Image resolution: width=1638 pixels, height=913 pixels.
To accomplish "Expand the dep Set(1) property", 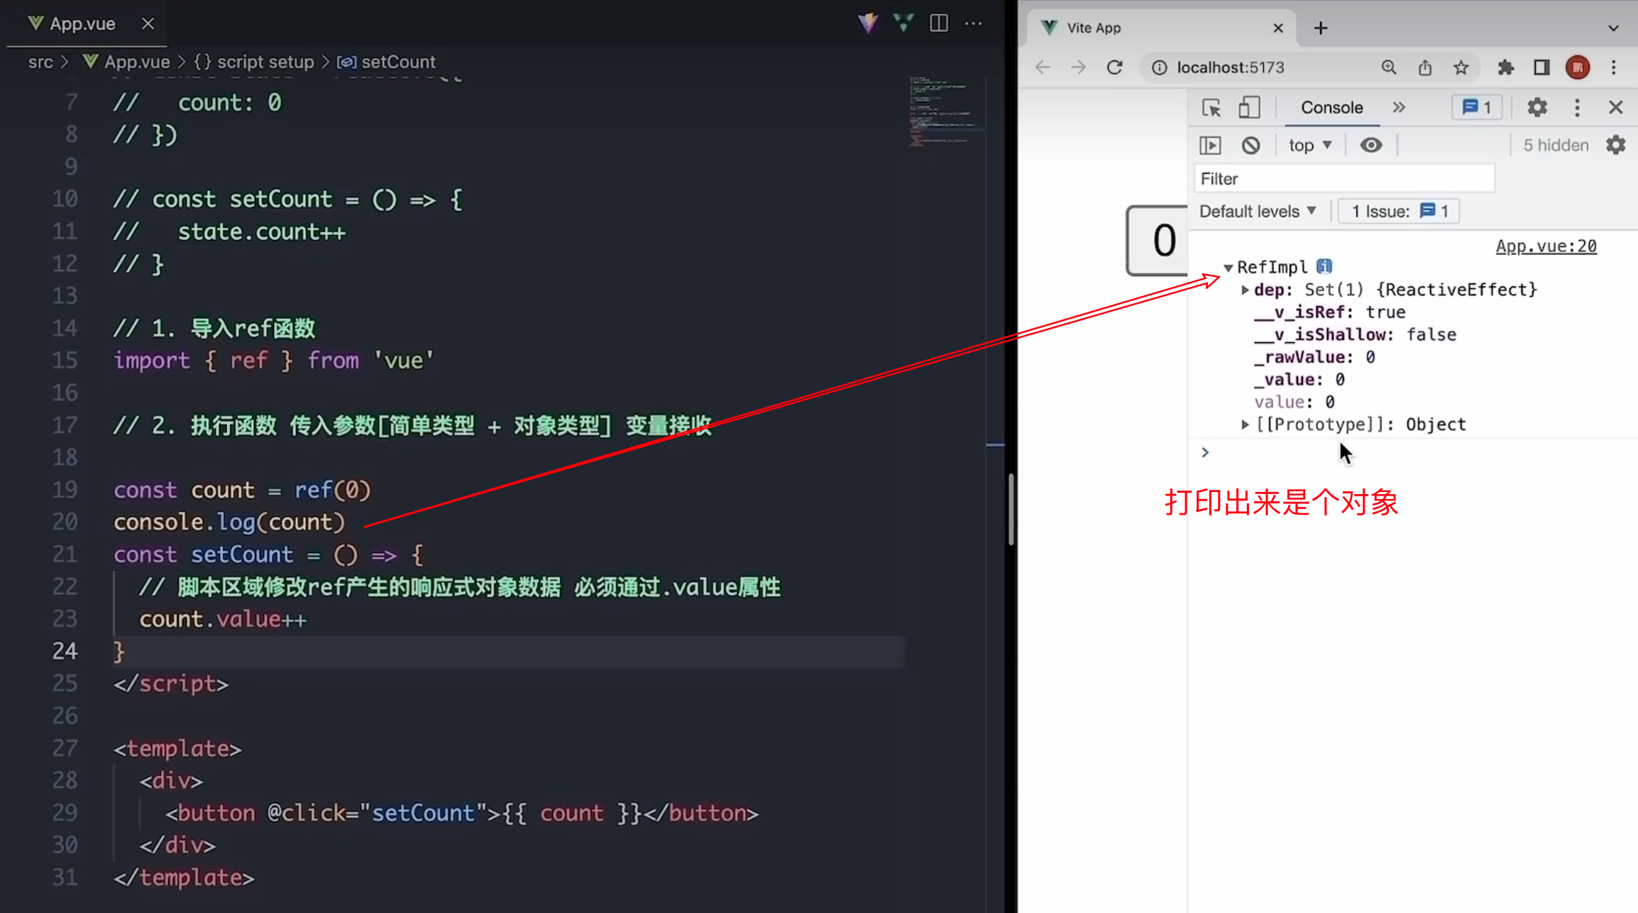I will point(1244,290).
